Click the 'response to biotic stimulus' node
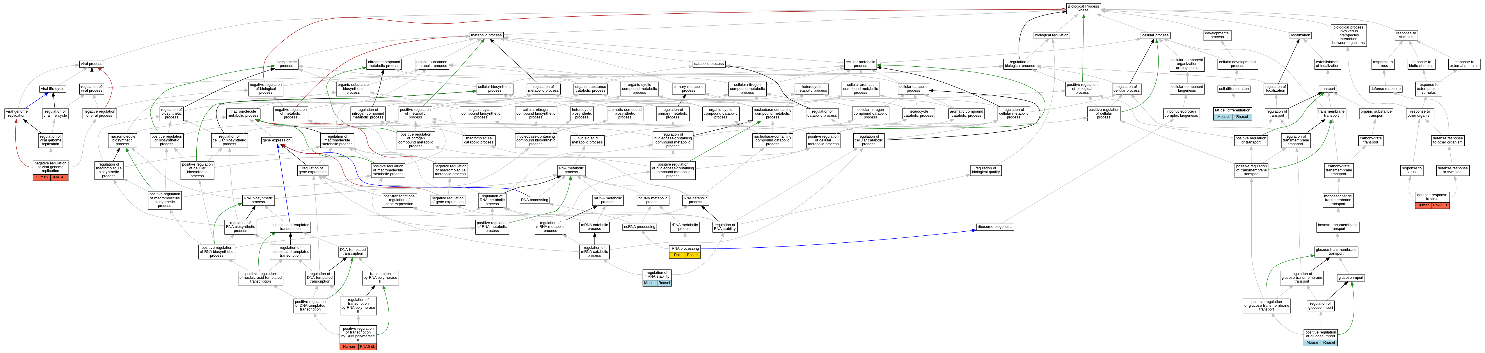 (1421, 64)
